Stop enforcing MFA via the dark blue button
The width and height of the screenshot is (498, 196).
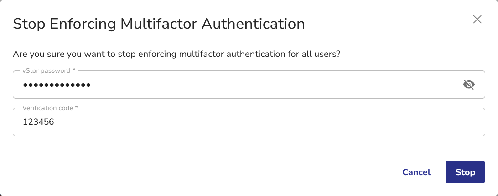click(x=465, y=172)
